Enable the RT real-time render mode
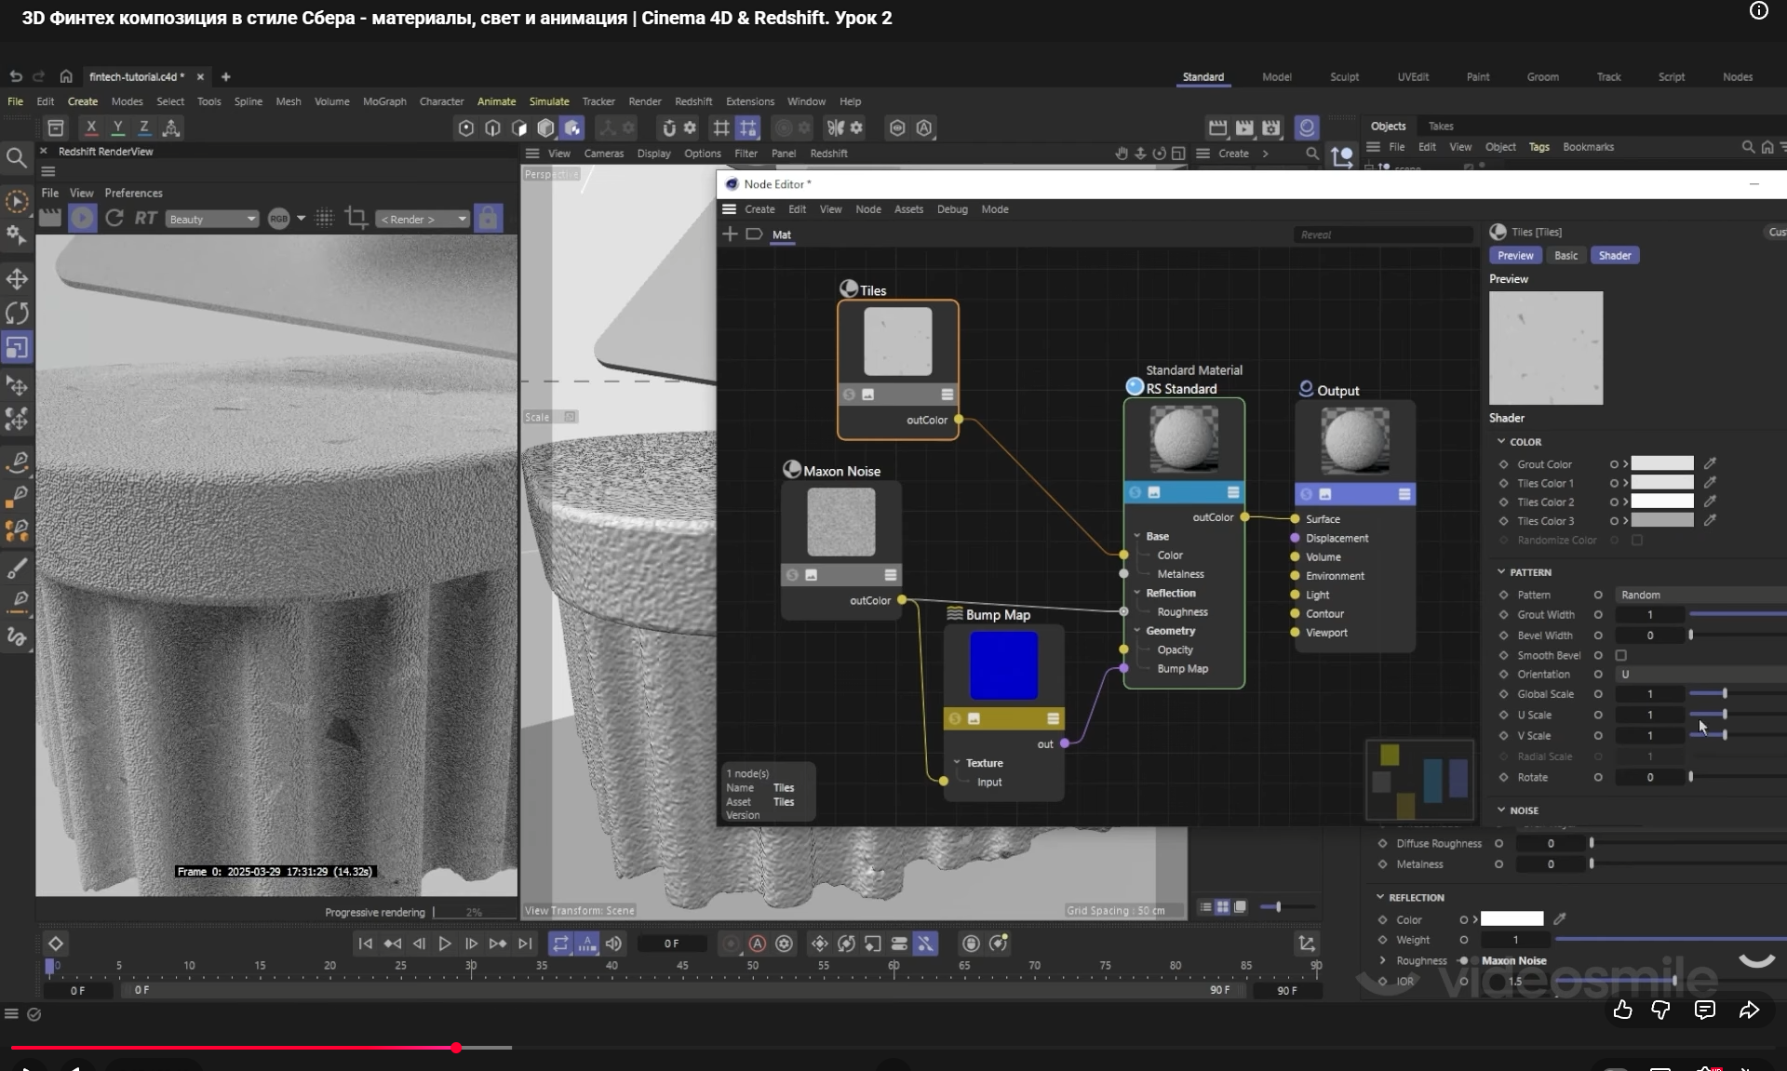The width and height of the screenshot is (1787, 1071). (x=145, y=218)
